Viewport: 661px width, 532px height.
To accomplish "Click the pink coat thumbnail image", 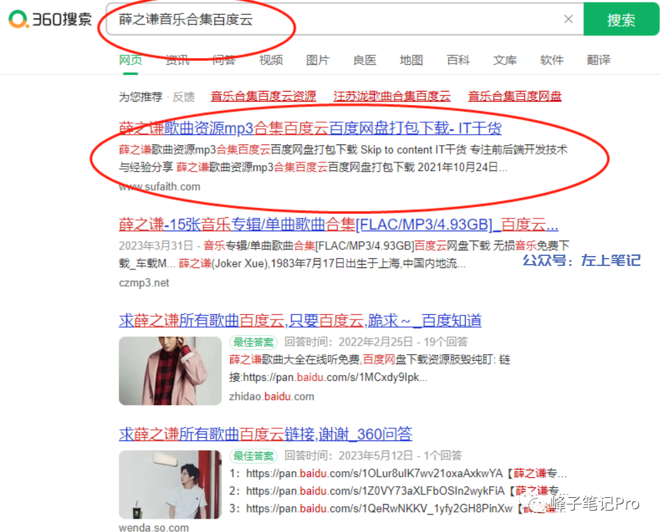I will (170, 371).
